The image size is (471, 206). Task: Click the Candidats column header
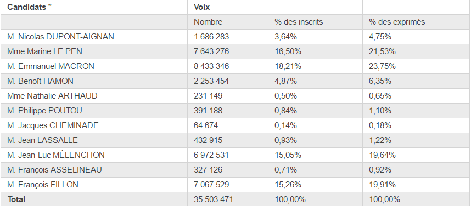[94, 7]
